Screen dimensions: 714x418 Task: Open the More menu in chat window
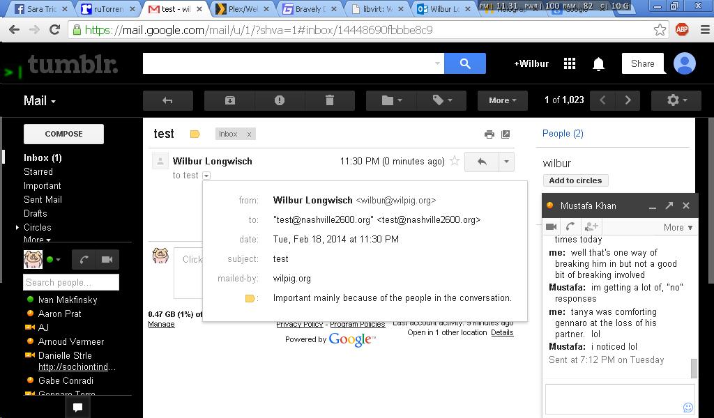pyautogui.click(x=678, y=227)
